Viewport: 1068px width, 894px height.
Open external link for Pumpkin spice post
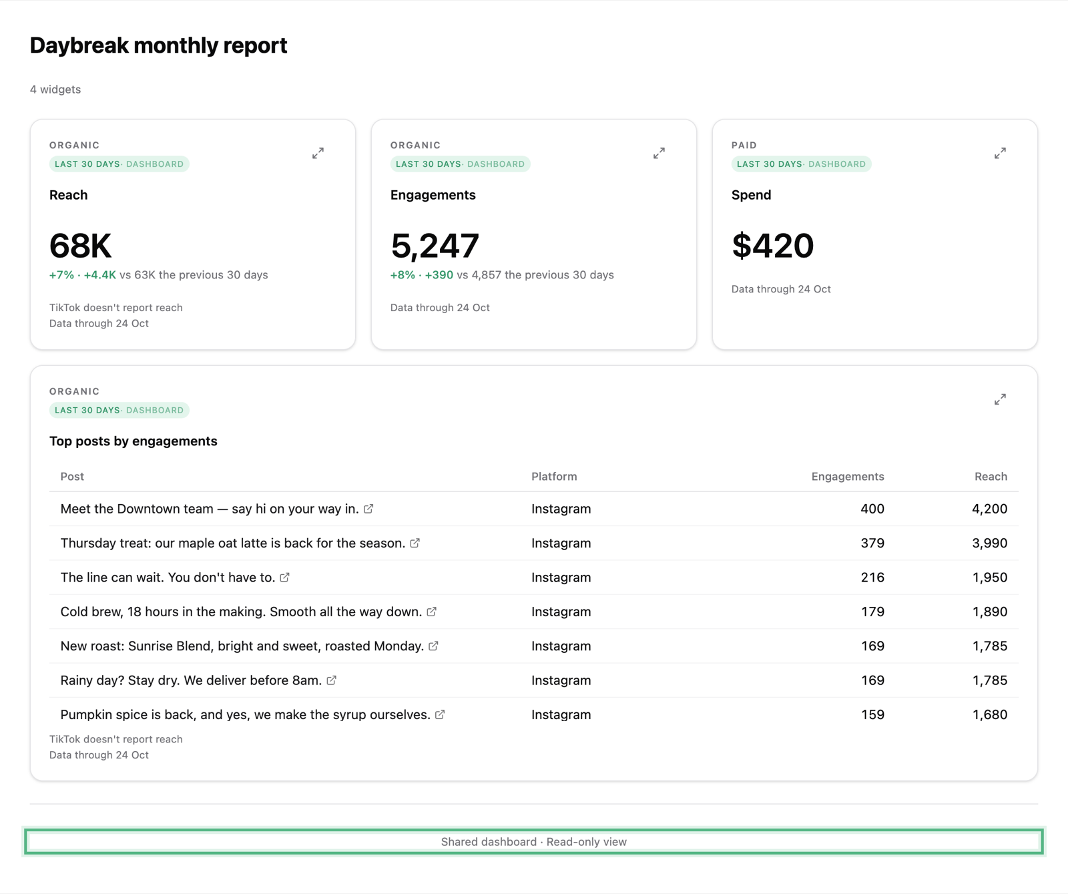pyautogui.click(x=440, y=714)
